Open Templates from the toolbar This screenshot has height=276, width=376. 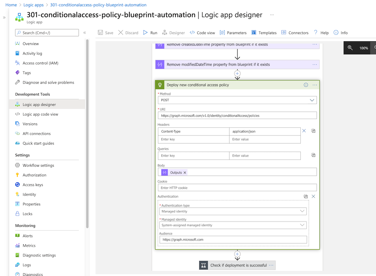[x=264, y=33]
